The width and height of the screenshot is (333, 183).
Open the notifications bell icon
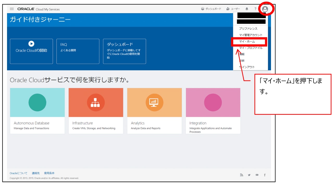[247, 9]
